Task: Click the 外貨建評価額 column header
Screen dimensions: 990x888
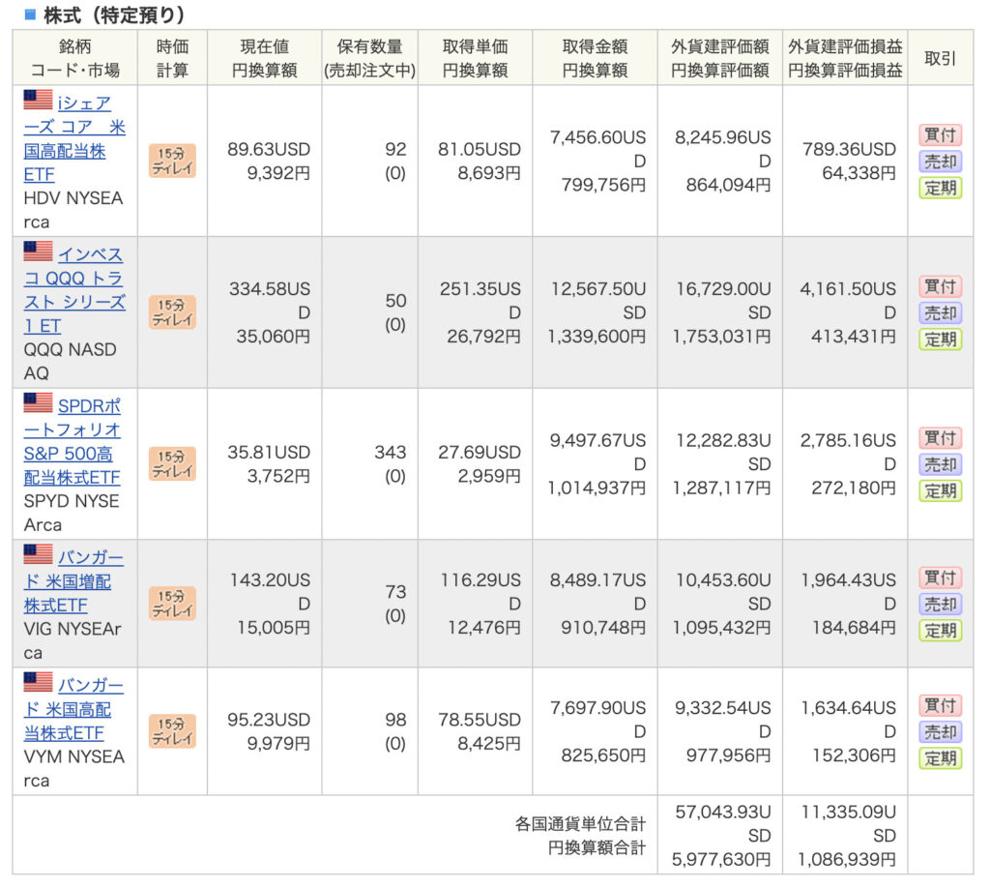Action: click(x=719, y=57)
